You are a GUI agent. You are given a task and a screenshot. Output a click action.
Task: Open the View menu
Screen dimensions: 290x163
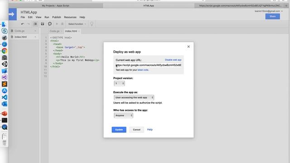[39, 17]
